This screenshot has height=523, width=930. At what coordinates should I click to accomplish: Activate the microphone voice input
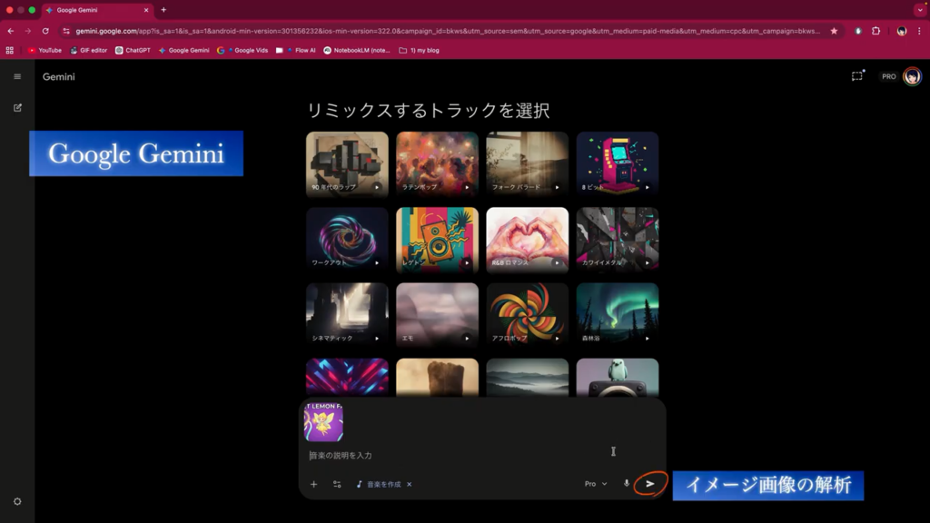pos(627,484)
